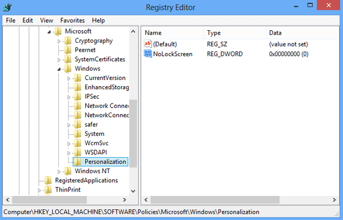Click the Registry Editor app icon in title bar
The height and width of the screenshot is (220, 343).
(x=7, y=7)
